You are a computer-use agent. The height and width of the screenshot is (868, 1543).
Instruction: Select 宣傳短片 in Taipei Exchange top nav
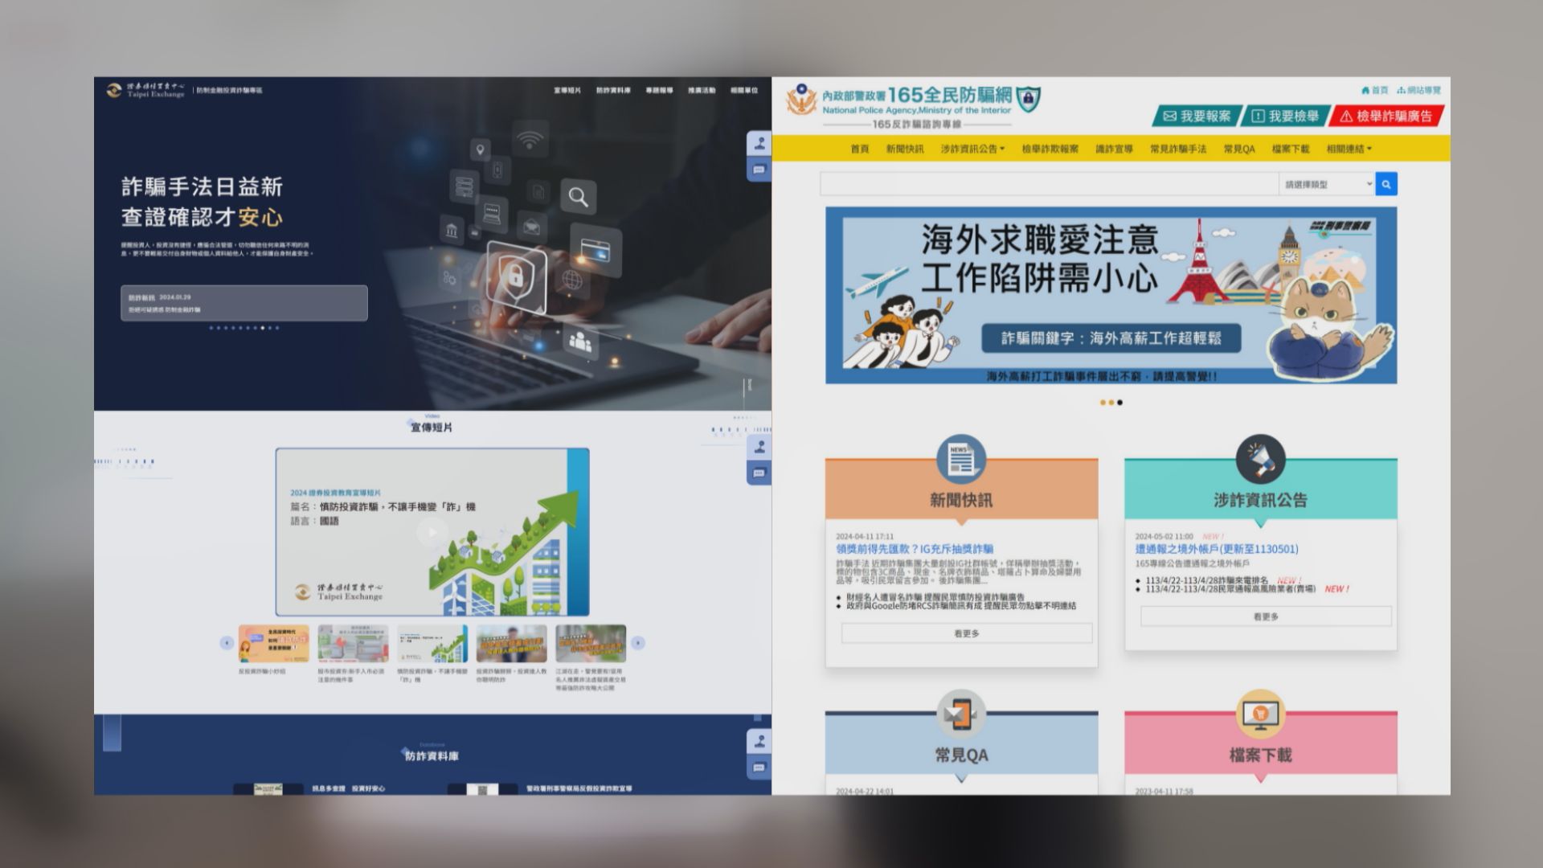point(567,90)
